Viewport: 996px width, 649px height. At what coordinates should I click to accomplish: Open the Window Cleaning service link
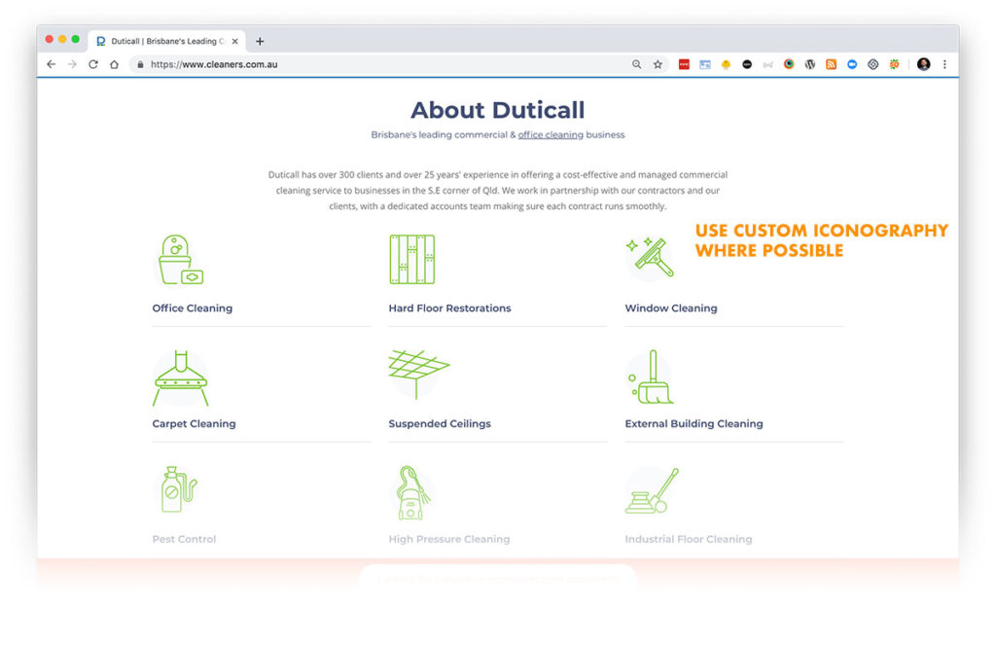pyautogui.click(x=671, y=308)
